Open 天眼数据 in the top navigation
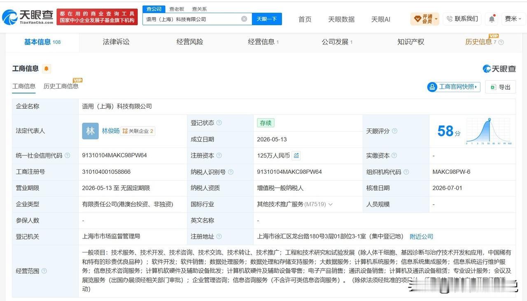Screen dimensions: 527x301 tap(341, 19)
